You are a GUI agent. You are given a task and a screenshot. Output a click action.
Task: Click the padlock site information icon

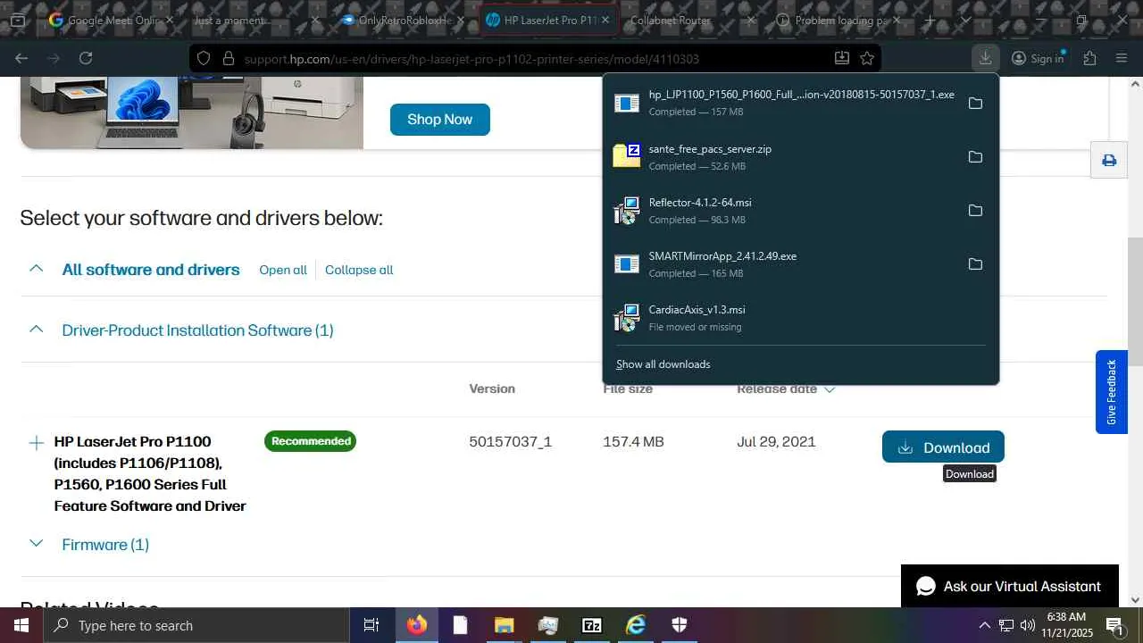click(228, 58)
